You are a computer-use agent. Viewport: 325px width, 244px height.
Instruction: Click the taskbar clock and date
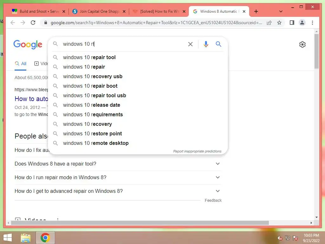[311, 238]
